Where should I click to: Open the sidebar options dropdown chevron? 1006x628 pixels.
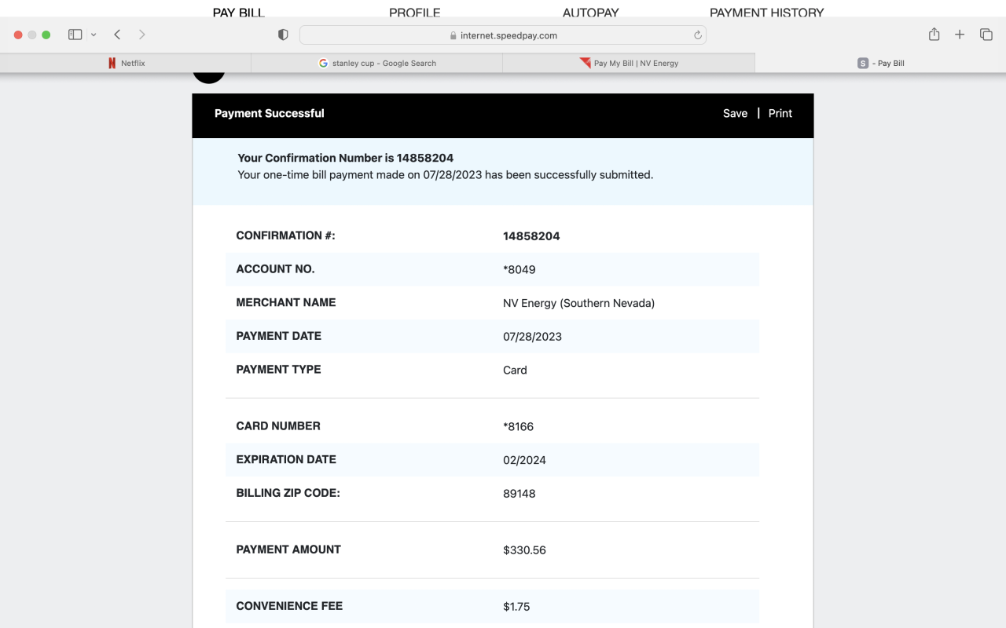[94, 35]
